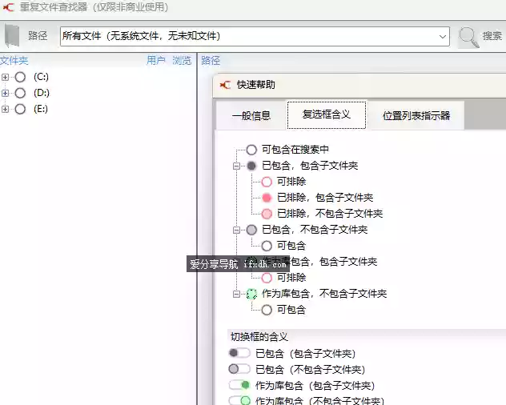
Task: Collapse the 已包含，不包含子文件夹 node
Action: 236,230
